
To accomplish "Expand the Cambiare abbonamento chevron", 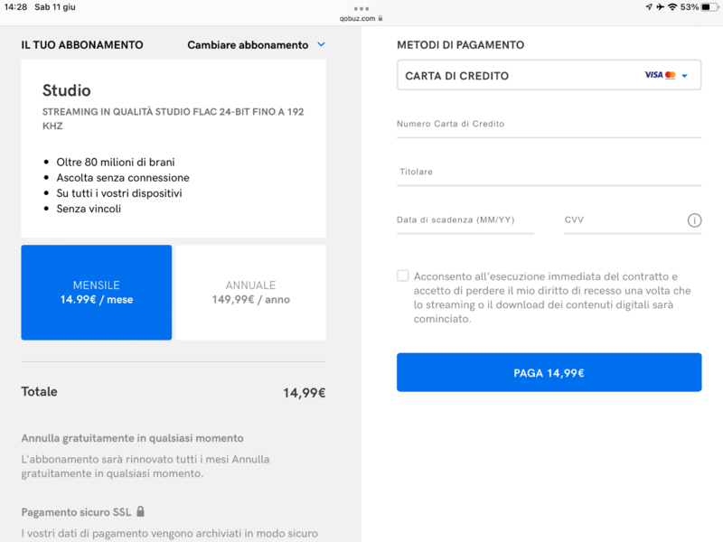I will (321, 45).
